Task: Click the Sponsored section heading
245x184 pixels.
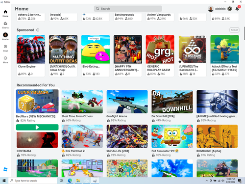Action: click(x=25, y=30)
